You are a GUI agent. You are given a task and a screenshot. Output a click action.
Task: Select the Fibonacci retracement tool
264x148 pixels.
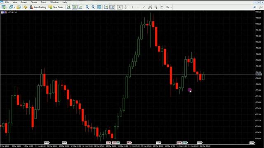(x=156, y=7)
